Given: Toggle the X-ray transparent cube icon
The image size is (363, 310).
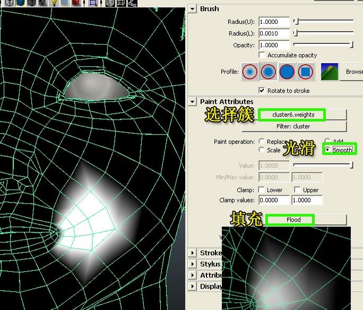Looking at the screenshot, I should 110,3.
